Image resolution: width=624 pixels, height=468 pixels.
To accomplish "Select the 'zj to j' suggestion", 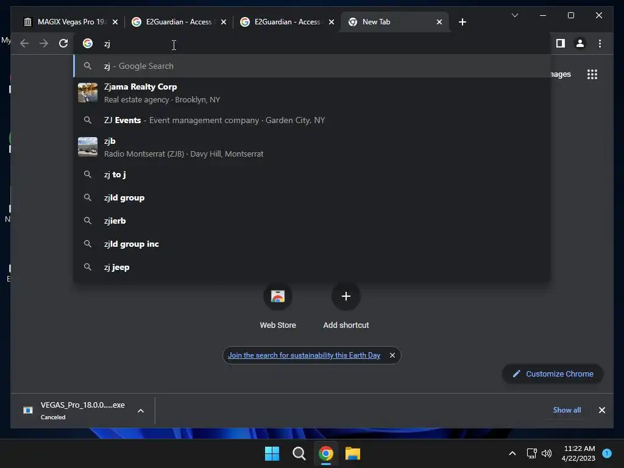I will pyautogui.click(x=312, y=174).
